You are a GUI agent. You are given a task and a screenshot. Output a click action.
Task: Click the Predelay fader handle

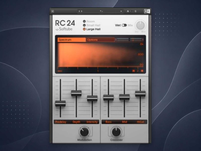pos(60,103)
